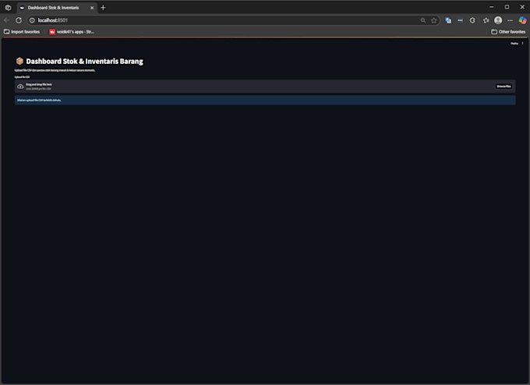Open the Streamlit three-dot main menu
The image size is (530, 385).
pyautogui.click(x=522, y=44)
